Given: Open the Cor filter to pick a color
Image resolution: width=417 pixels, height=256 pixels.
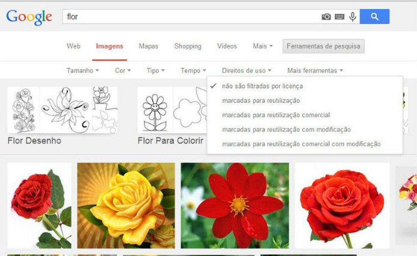Looking at the screenshot, I should pyautogui.click(x=122, y=70).
